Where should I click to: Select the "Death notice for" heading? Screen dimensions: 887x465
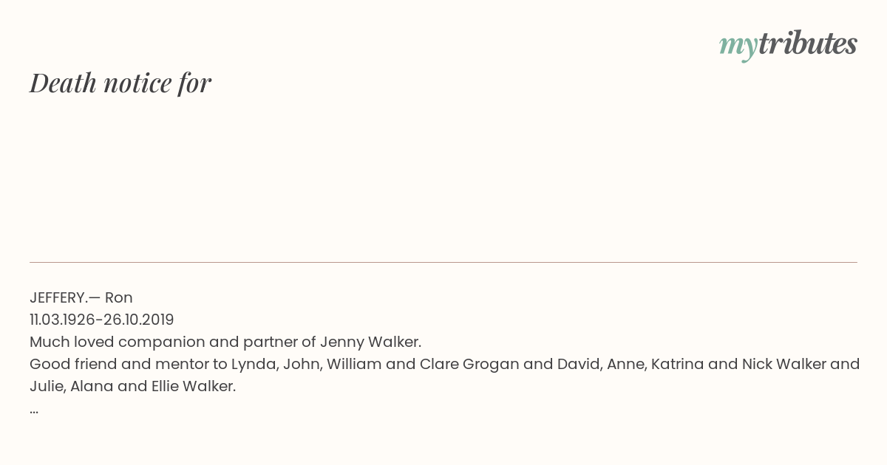pos(120,83)
